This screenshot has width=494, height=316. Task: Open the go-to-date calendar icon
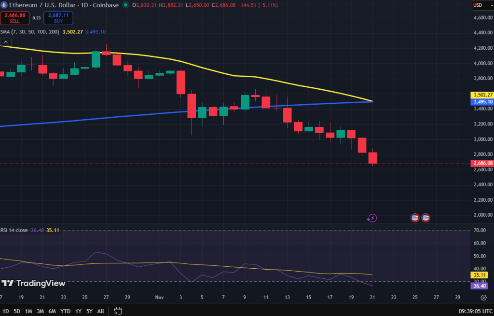(x=118, y=311)
